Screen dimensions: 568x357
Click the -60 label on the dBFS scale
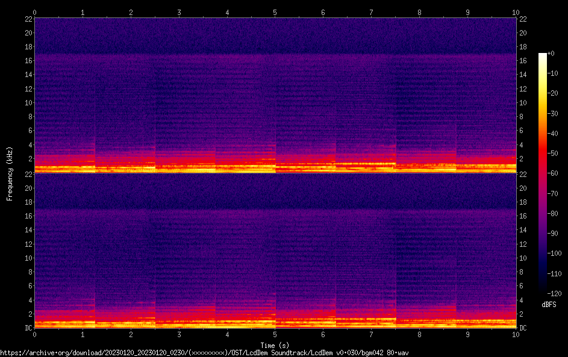point(552,173)
